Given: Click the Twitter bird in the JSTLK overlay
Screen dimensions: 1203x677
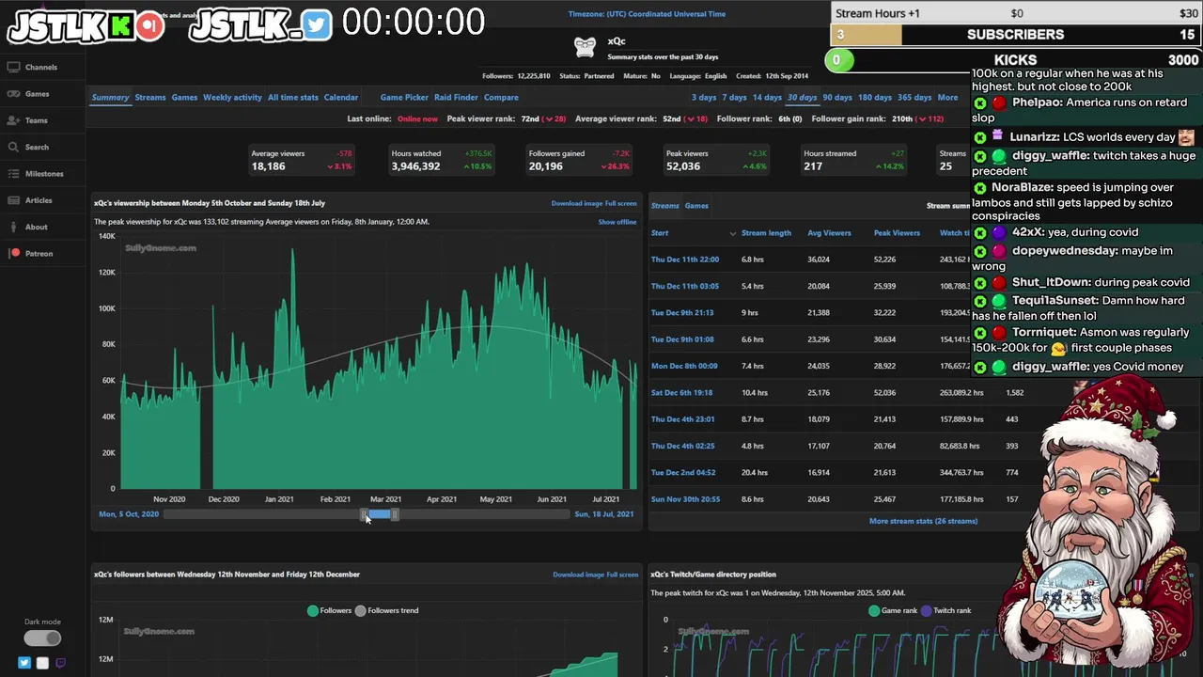Looking at the screenshot, I should [x=317, y=25].
